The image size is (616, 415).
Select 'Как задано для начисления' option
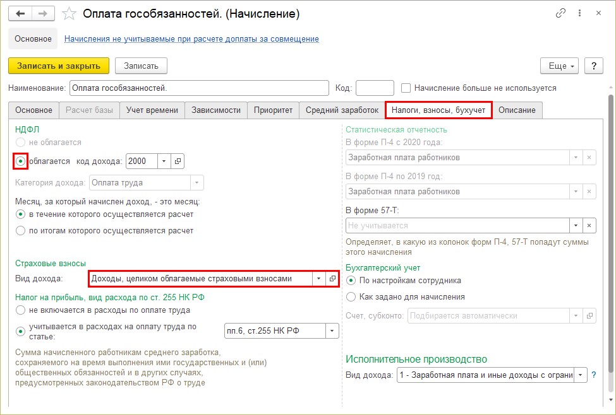pyautogui.click(x=351, y=297)
